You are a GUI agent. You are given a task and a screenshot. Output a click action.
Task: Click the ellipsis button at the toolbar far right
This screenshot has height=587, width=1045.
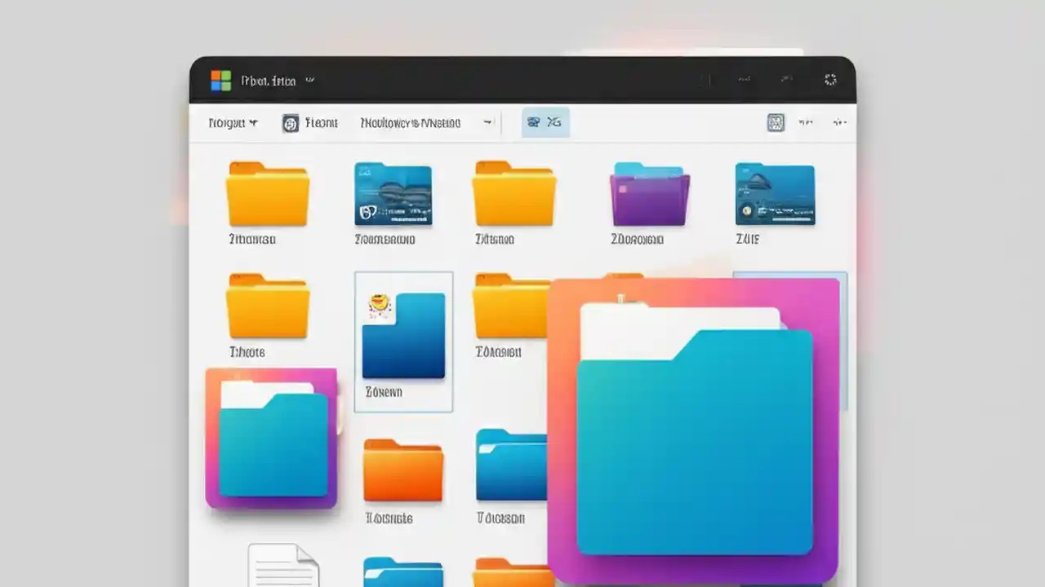(839, 122)
